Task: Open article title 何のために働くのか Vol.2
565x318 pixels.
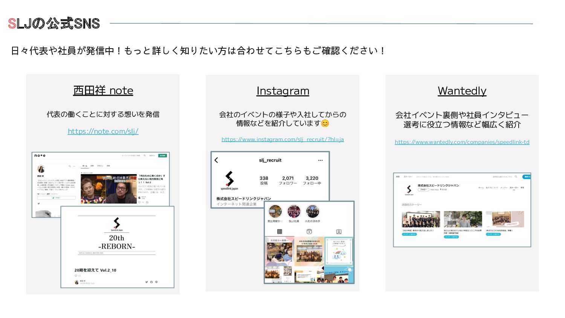Action: click(x=152, y=179)
